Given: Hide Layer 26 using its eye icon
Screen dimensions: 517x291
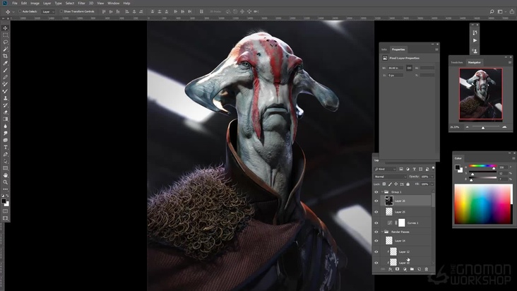Looking at the screenshot, I should (376, 201).
